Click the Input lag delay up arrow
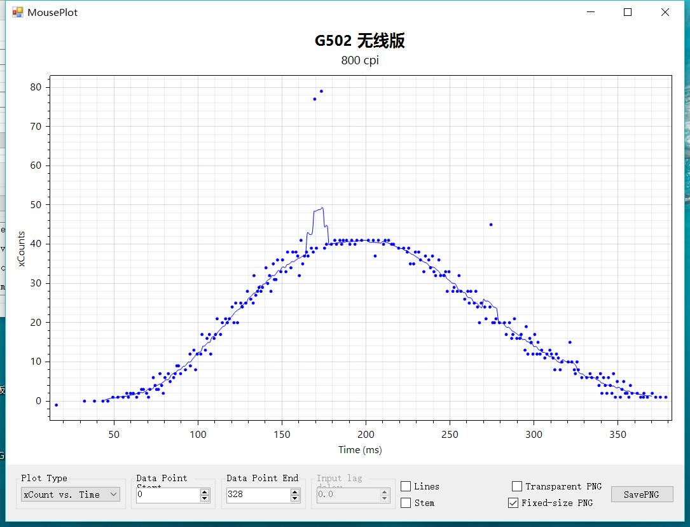Screen dimensions: 690x527 pos(384,491)
